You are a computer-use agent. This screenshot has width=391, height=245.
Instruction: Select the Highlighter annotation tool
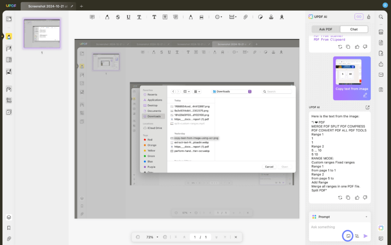(107, 17)
